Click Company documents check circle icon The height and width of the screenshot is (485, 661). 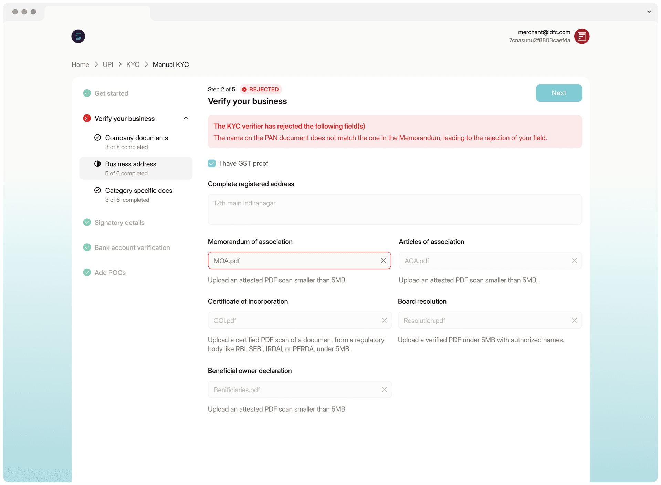(x=97, y=138)
